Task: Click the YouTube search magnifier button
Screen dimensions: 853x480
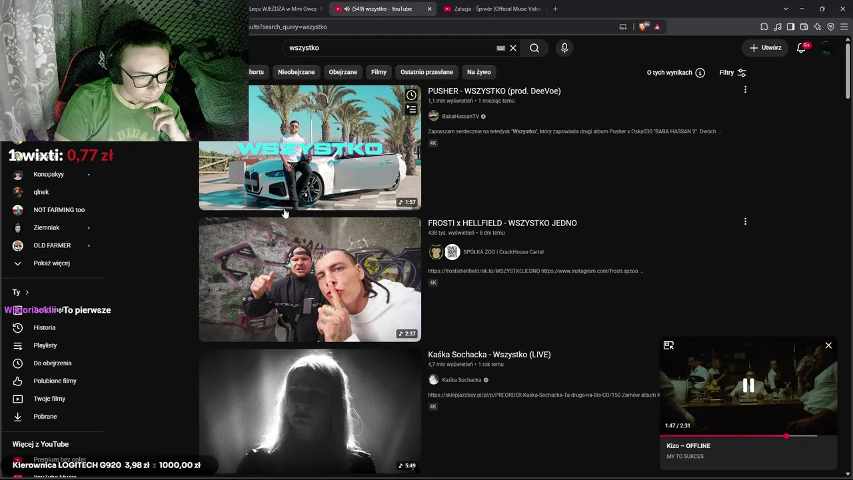Action: [534, 48]
